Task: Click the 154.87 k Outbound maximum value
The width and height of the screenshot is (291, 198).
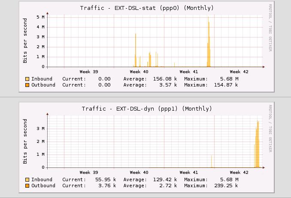Action: [226, 85]
